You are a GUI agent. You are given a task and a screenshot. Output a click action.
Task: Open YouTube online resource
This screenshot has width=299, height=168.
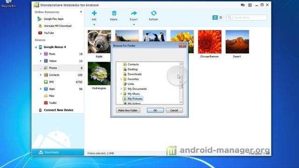(x=49, y=33)
